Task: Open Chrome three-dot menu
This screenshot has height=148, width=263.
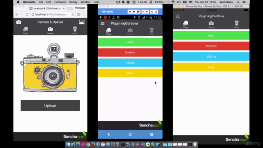Action: (84, 14)
